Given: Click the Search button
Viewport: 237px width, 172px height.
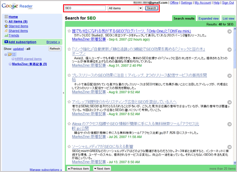Looking at the screenshot, I should pyautogui.click(x=152, y=8).
